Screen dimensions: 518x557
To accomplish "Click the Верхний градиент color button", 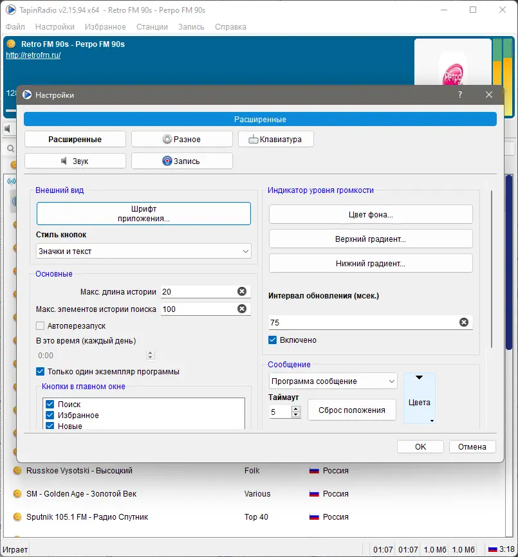I will 371,239.
